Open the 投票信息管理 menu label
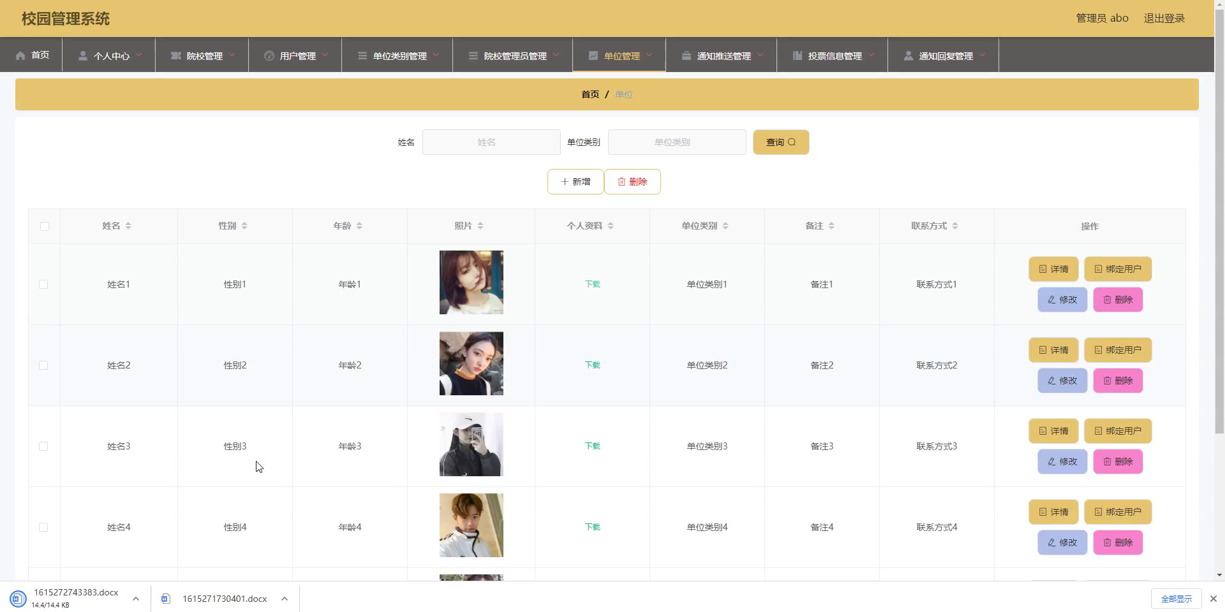The height and width of the screenshot is (612, 1225). (835, 56)
